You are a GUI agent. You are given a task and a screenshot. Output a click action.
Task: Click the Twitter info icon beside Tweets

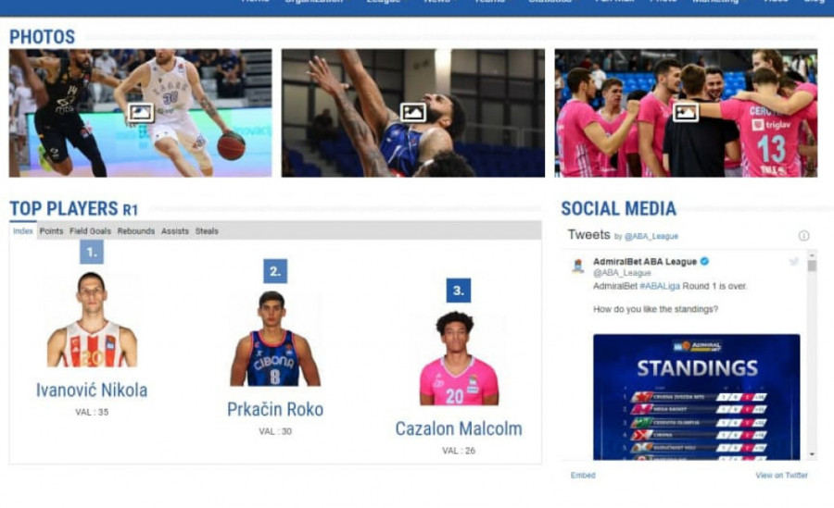pos(803,236)
